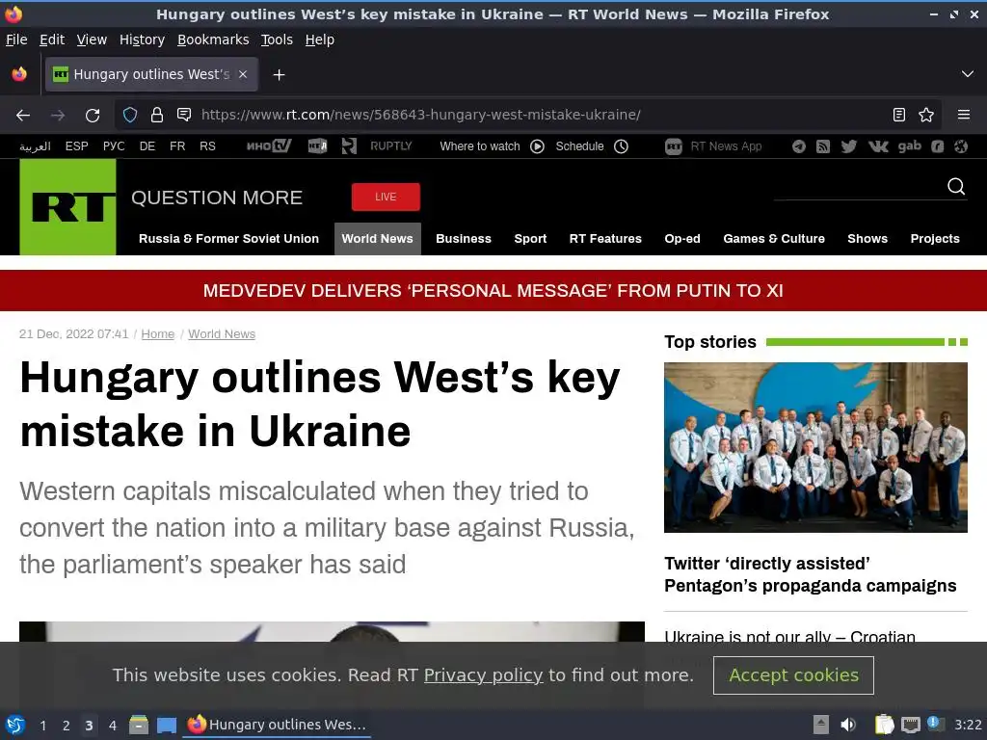Open the History menu
This screenshot has height=740, width=987.
coord(143,40)
